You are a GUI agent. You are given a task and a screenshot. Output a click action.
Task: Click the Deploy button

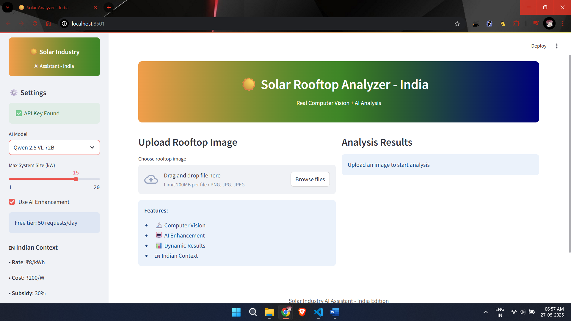(539, 46)
